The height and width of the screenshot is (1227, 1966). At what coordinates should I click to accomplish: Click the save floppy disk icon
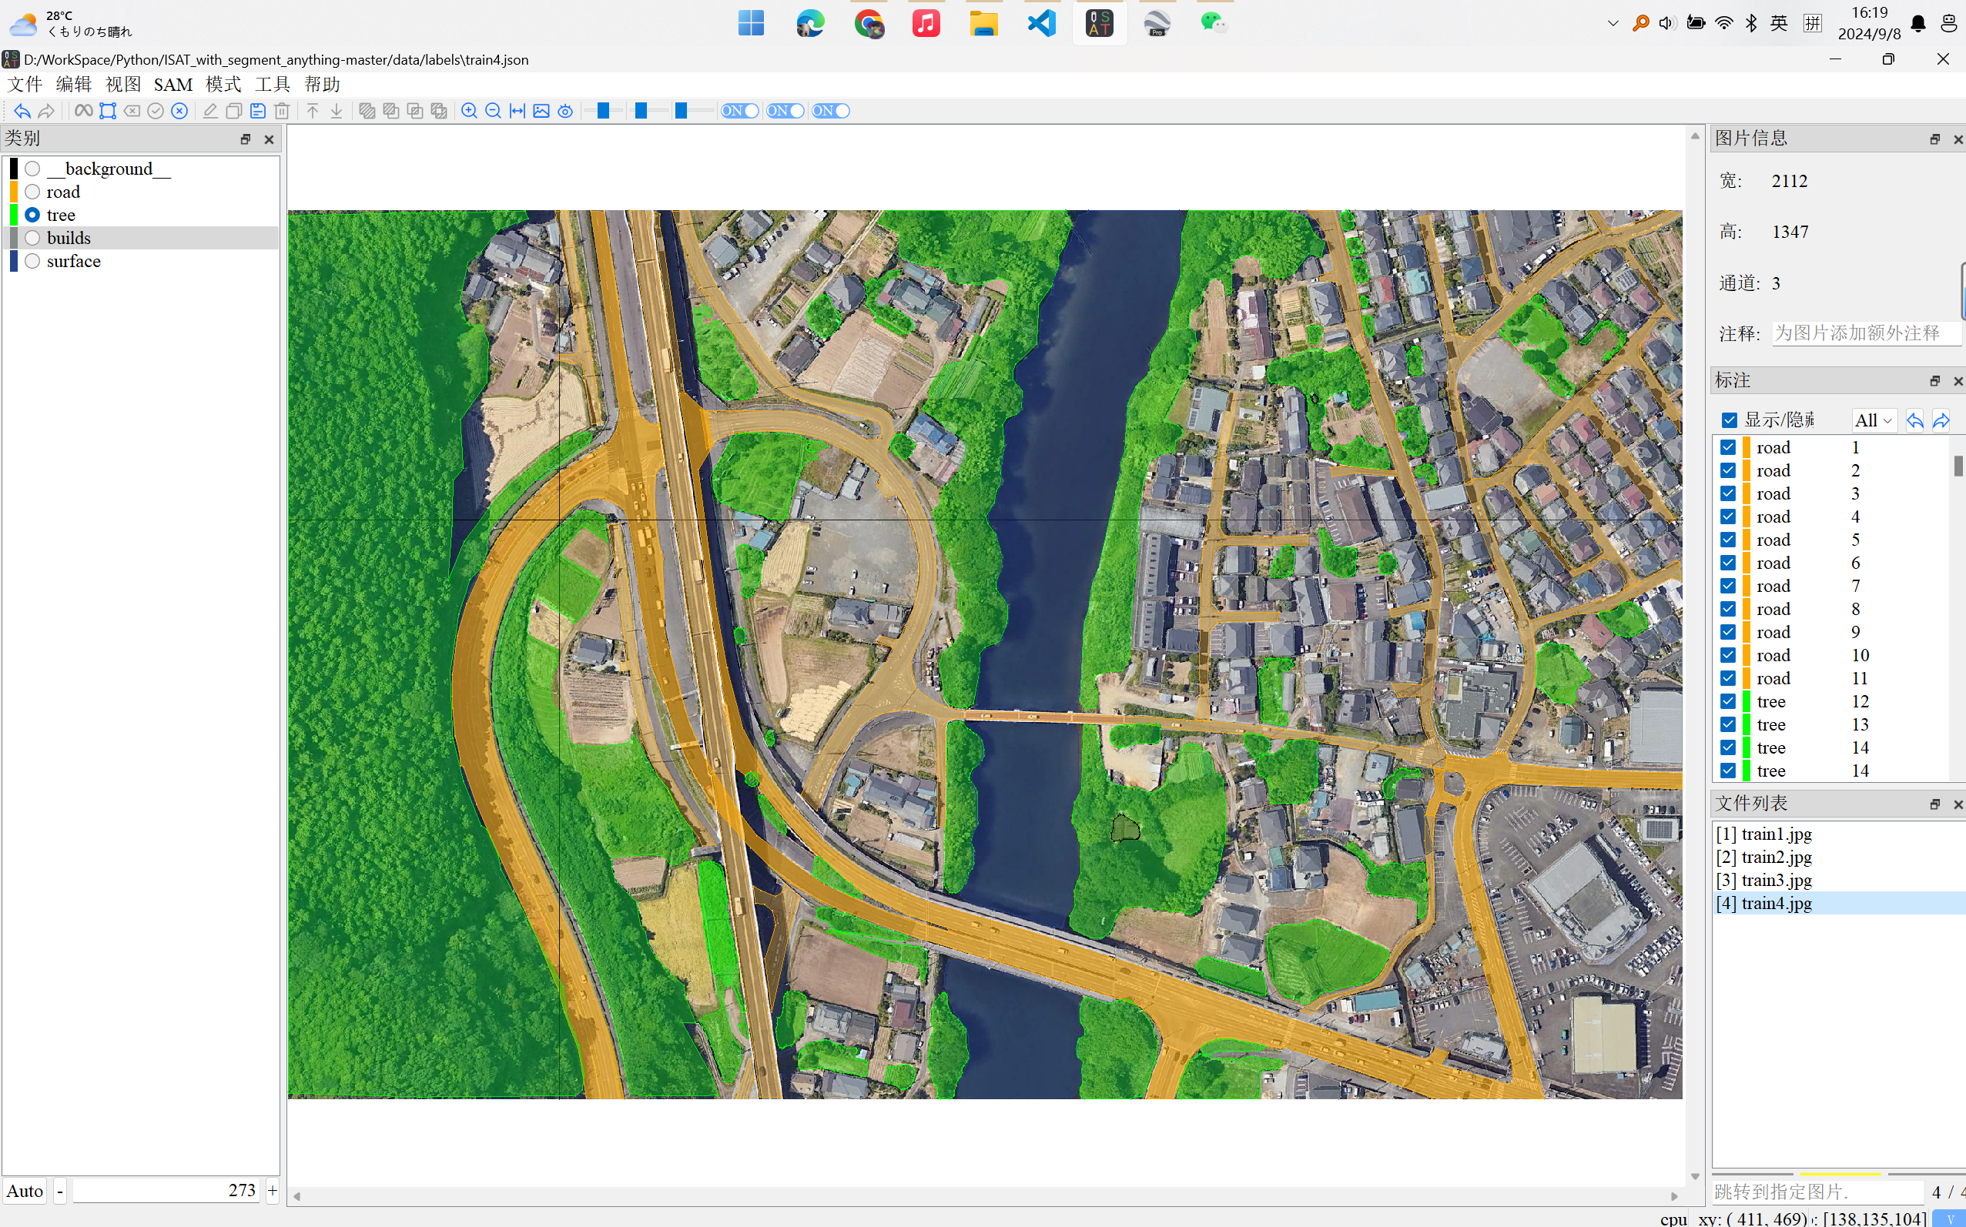pos(257,111)
